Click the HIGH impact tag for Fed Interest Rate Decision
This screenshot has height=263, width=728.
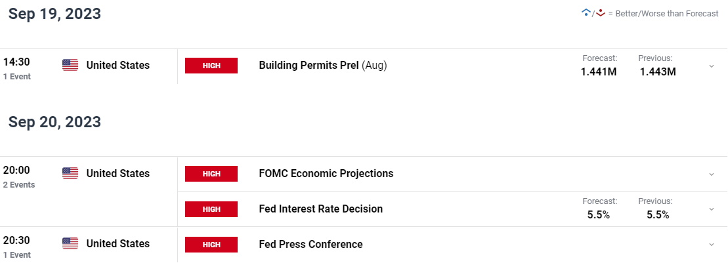211,209
